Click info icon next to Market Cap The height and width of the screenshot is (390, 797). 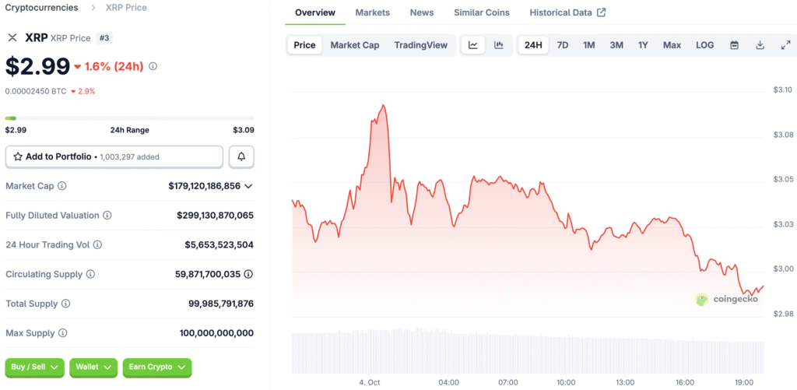coord(62,186)
